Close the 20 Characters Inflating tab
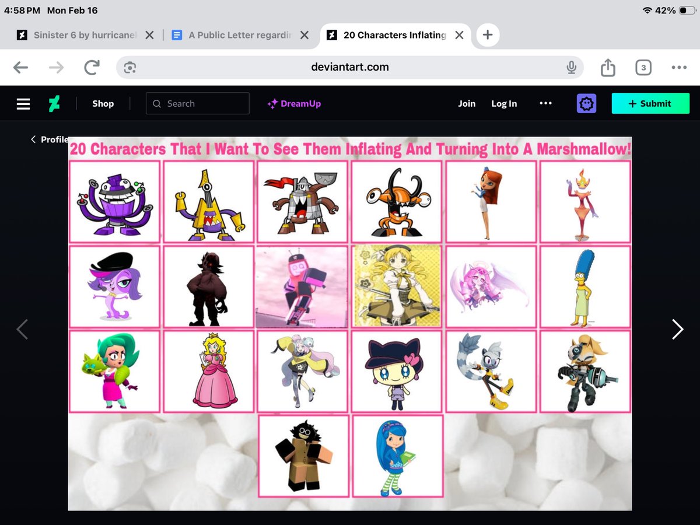This screenshot has width=700, height=525. tap(459, 35)
